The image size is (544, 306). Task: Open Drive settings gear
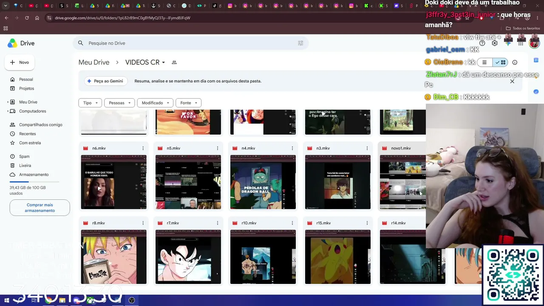[x=495, y=43]
